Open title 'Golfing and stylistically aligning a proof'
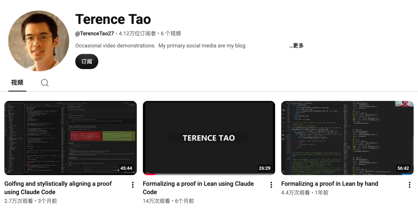Viewport: 418px width, 211px height. pyautogui.click(x=58, y=188)
